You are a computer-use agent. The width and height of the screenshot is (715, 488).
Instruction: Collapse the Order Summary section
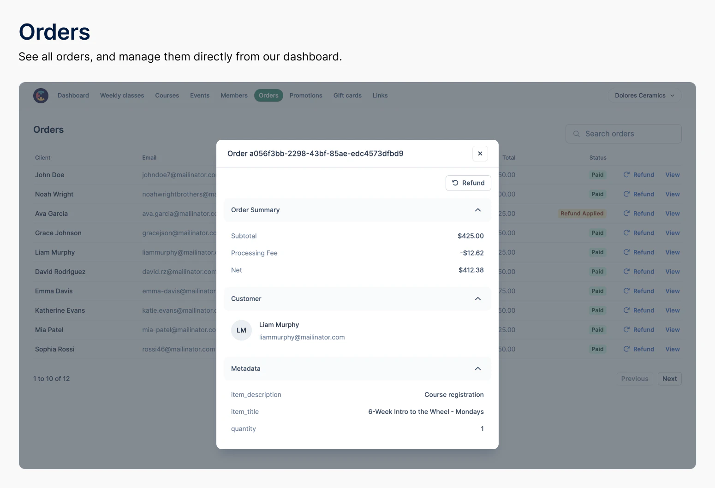point(477,210)
